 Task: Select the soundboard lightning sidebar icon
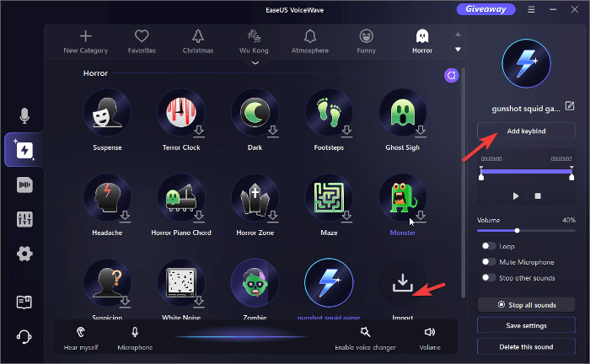(x=24, y=150)
